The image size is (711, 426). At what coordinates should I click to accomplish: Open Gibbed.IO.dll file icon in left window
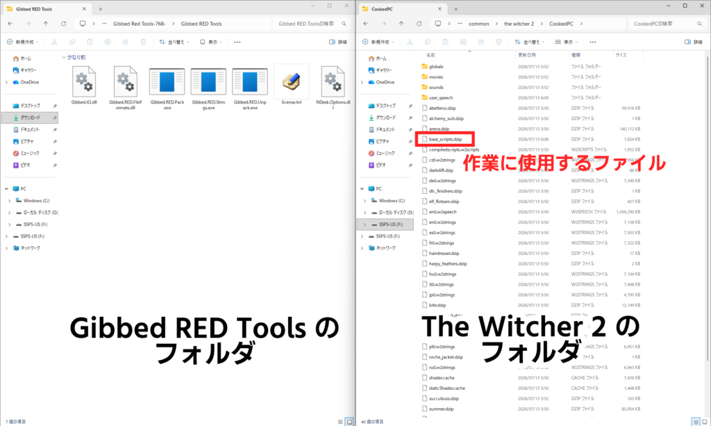pos(84,81)
